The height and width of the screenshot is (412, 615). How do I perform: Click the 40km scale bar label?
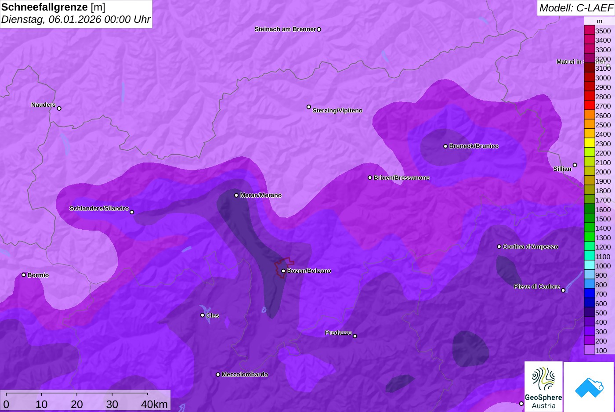pyautogui.click(x=154, y=404)
